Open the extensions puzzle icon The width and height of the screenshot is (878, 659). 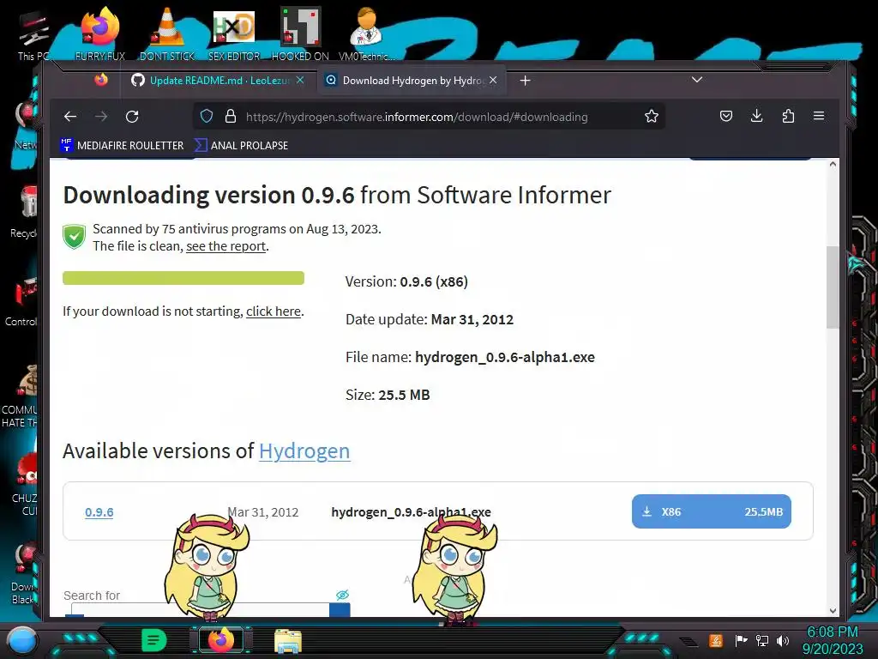point(788,116)
